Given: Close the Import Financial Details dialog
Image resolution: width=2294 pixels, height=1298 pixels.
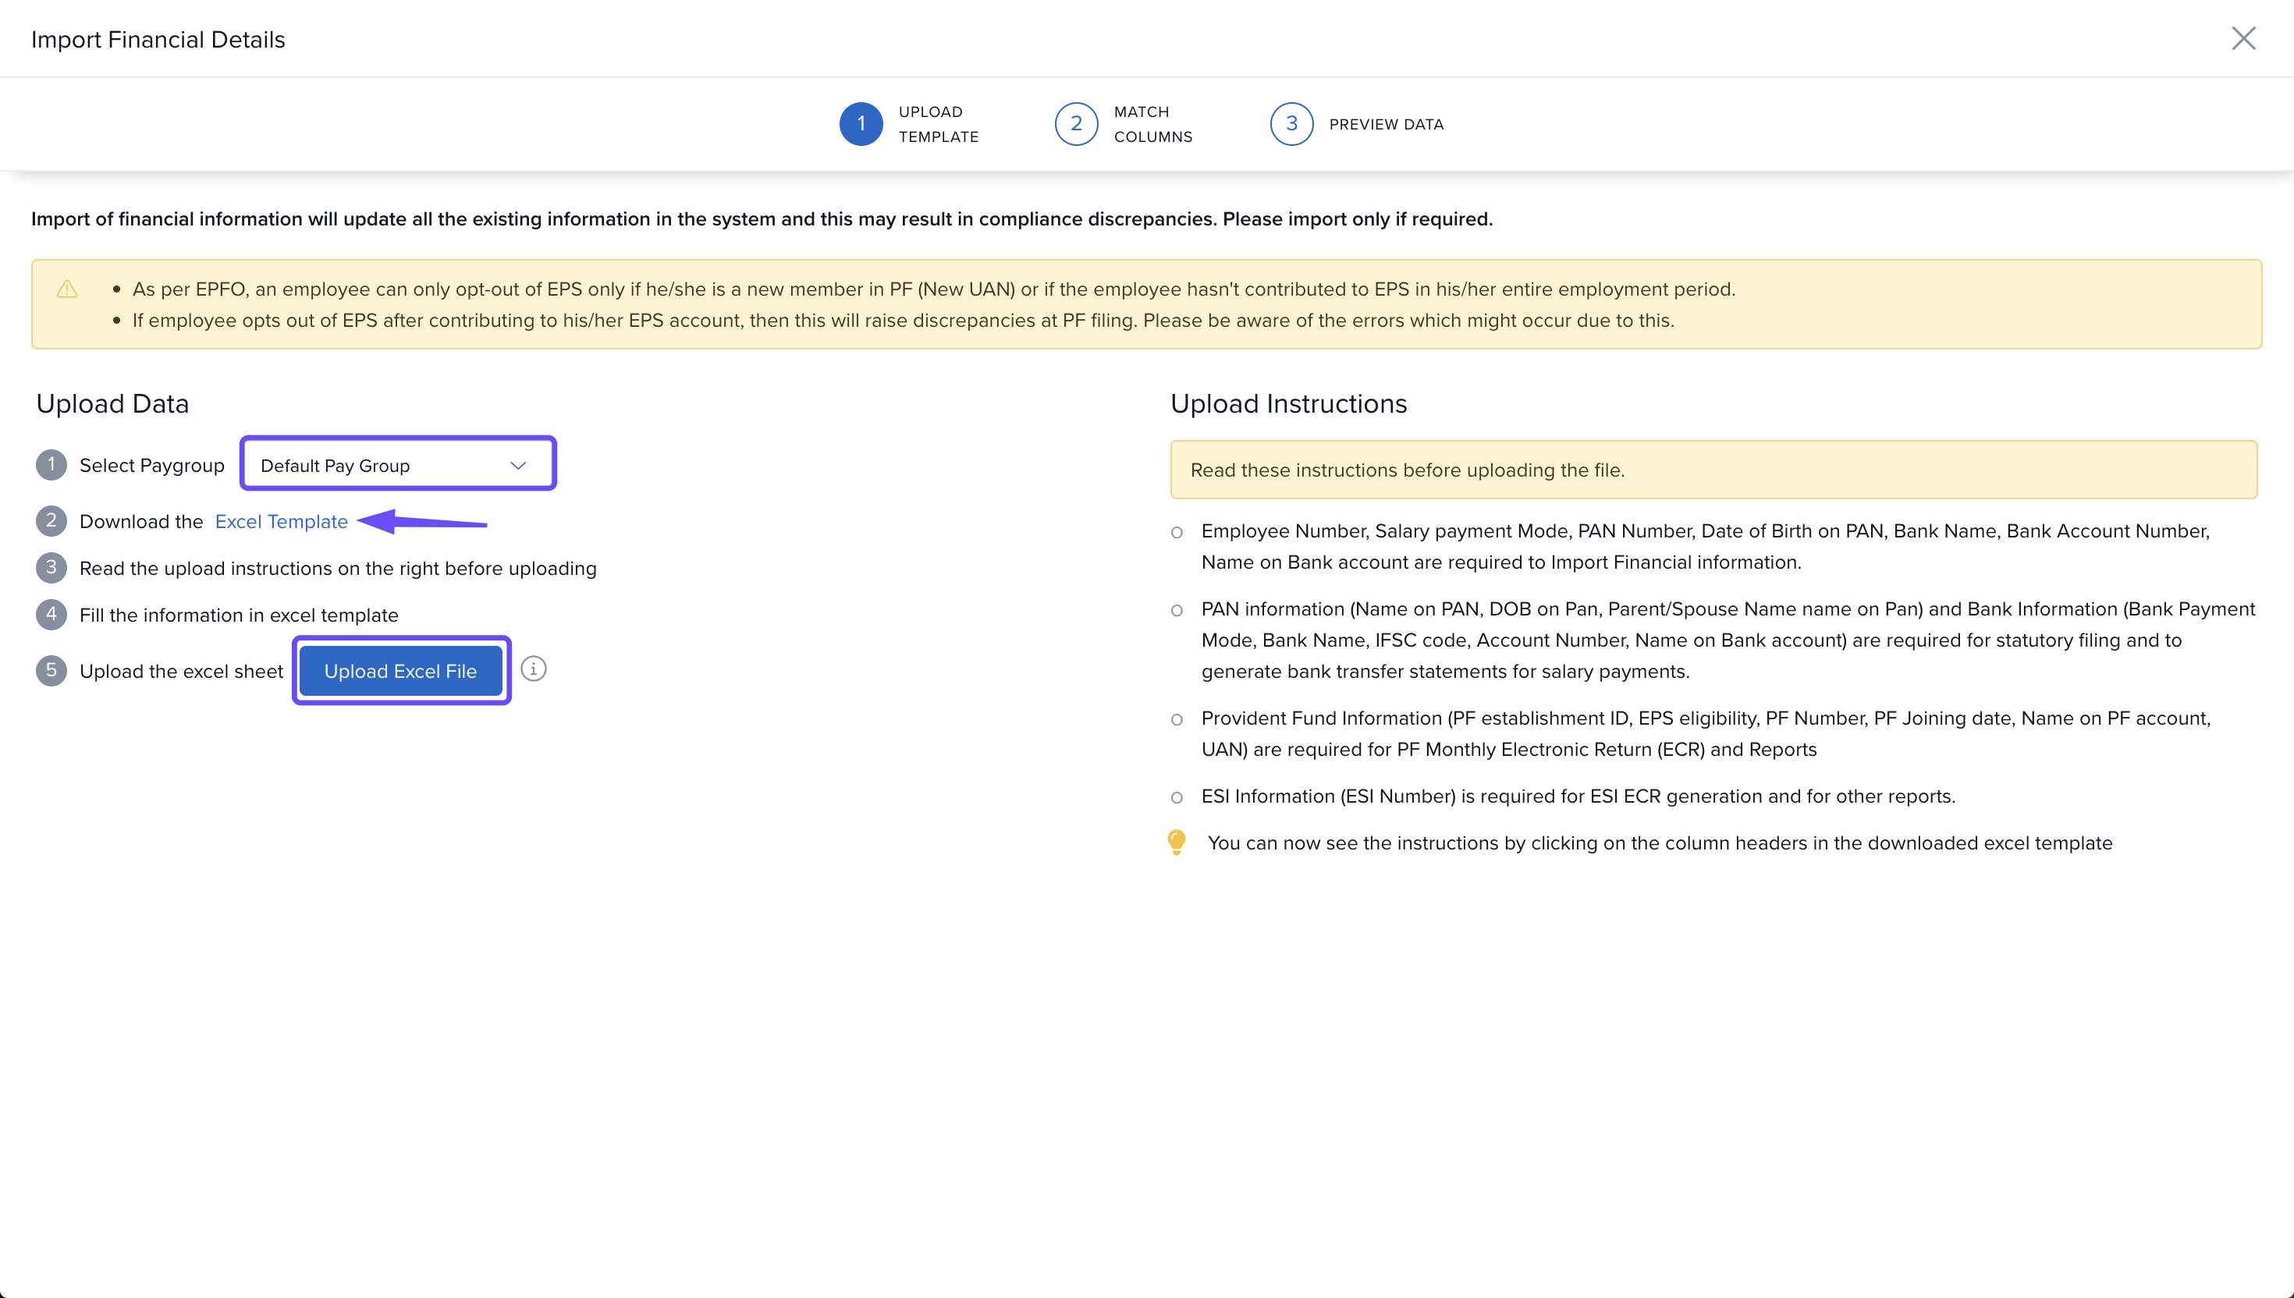Looking at the screenshot, I should [2243, 38].
